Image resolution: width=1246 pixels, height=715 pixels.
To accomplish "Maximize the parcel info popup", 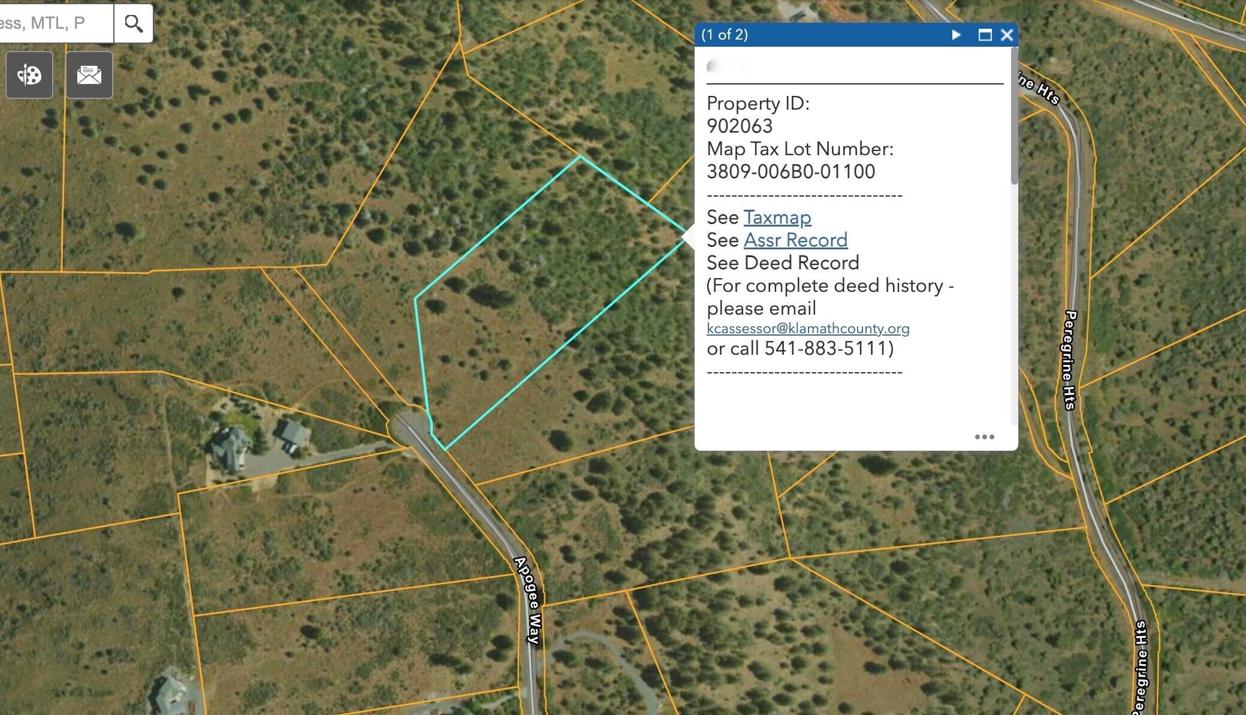I will click(x=985, y=35).
